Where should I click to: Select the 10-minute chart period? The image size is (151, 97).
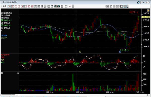[22, 6]
